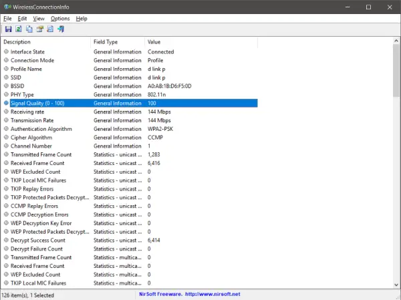Click the Refresh toolbar icon
Image resolution: width=401 pixels, height=300 pixels.
point(19,29)
